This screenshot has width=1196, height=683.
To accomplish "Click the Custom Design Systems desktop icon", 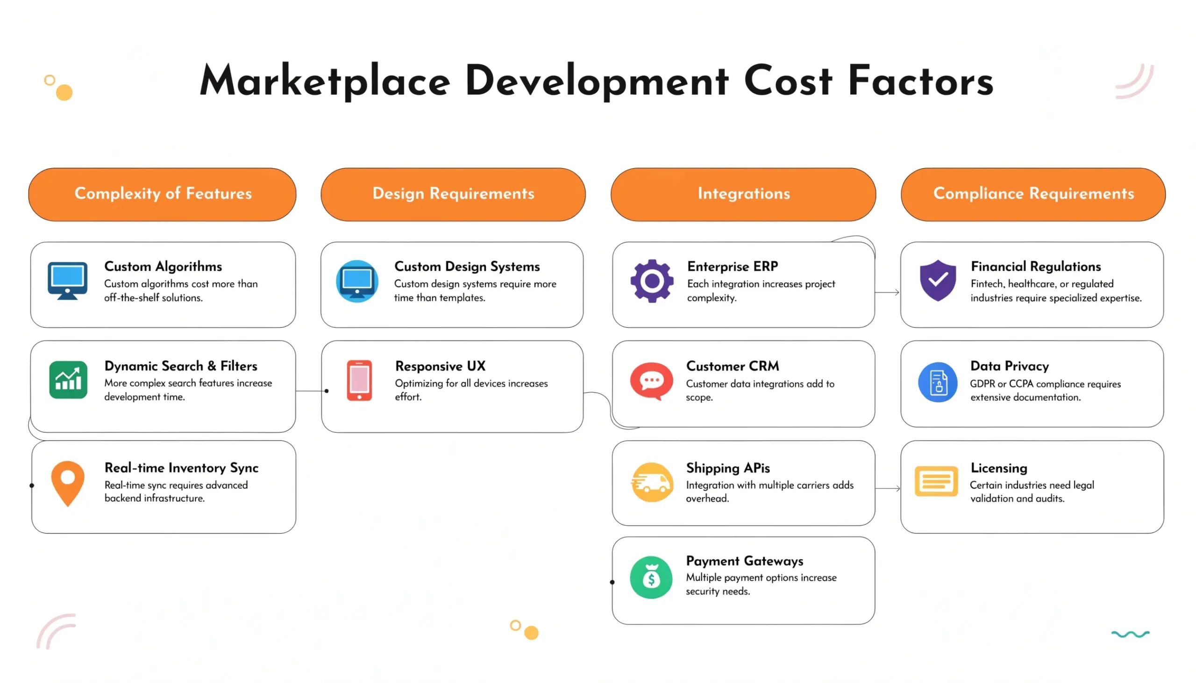I will (x=358, y=282).
